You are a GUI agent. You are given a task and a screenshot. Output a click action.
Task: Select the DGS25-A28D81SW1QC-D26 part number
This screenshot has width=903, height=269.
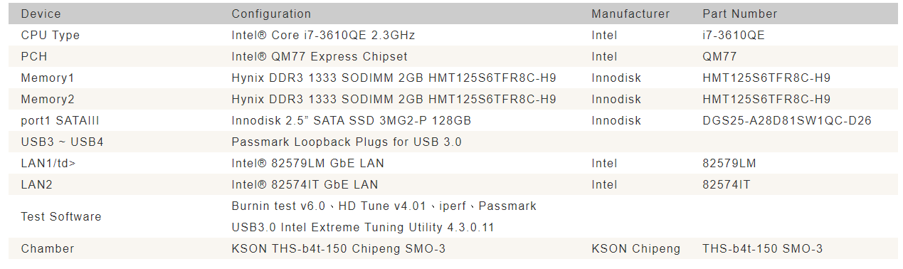[786, 120]
